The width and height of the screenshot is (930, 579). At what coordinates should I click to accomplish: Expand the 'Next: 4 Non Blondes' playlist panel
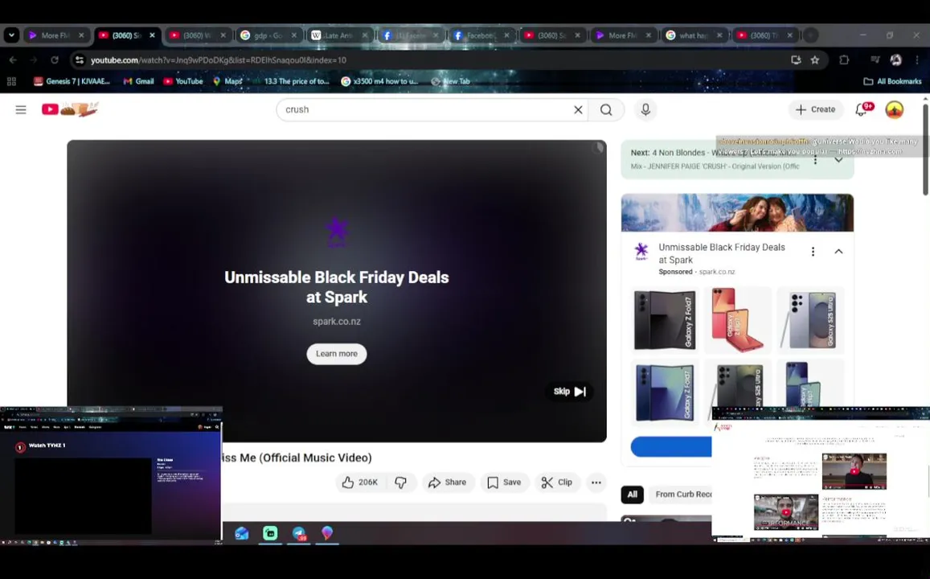pyautogui.click(x=838, y=160)
